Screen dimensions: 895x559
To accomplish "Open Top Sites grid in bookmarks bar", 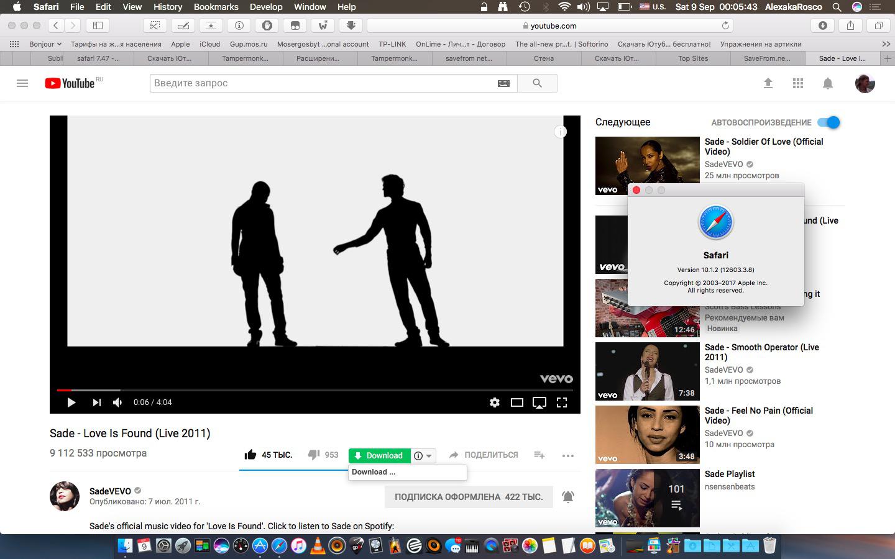I will pos(14,44).
